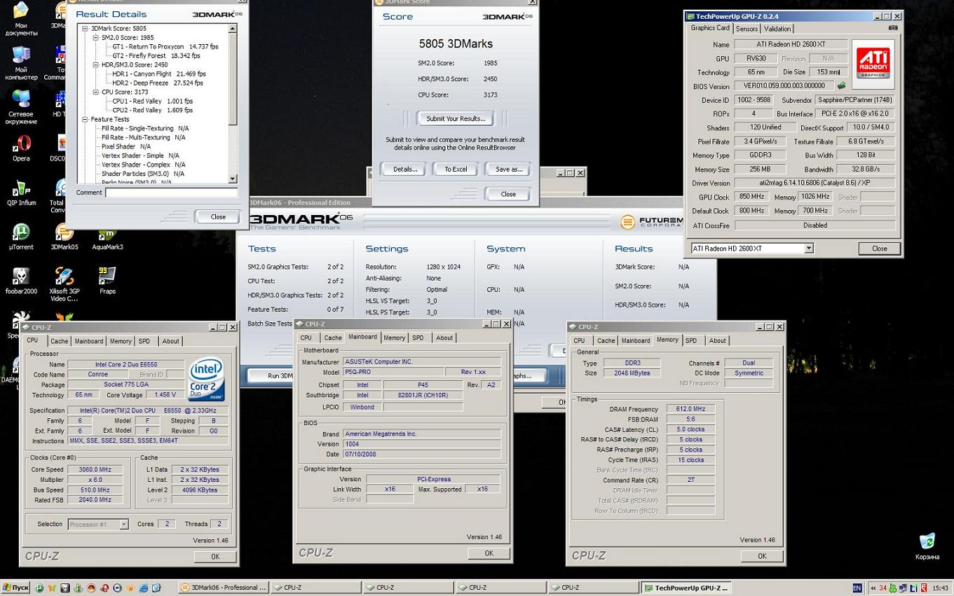Open the About tab in the right CPU-Z window
Image resolution: width=954 pixels, height=596 pixels.
[717, 340]
